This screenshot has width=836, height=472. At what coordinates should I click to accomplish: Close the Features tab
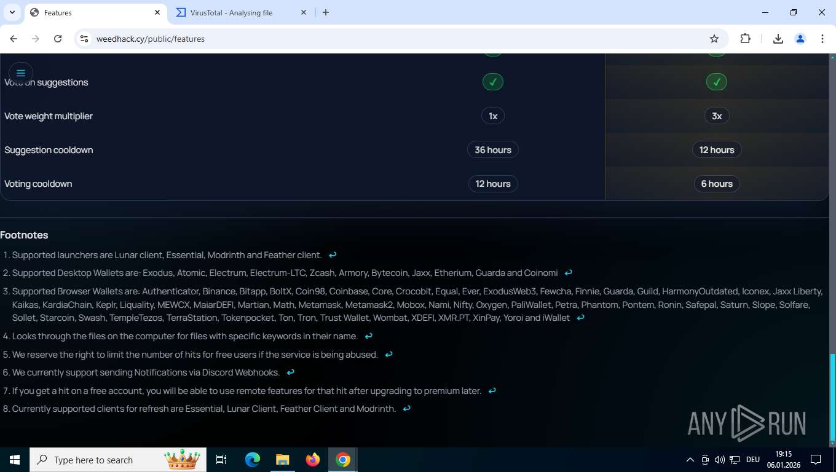(x=157, y=12)
